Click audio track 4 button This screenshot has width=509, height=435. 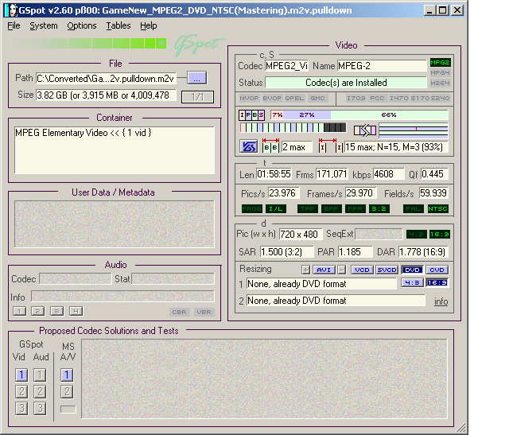point(76,311)
